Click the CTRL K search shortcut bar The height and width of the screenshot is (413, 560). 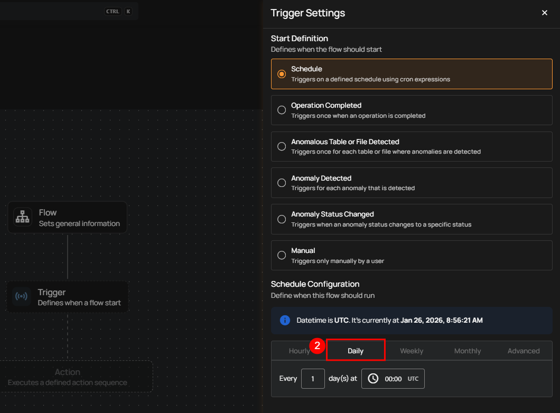69,11
